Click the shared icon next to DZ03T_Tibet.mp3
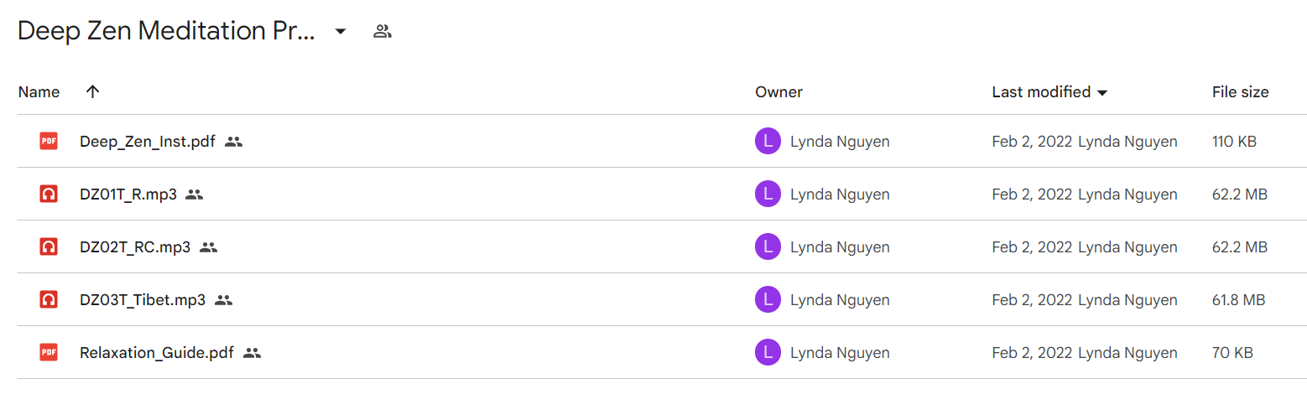This screenshot has height=415, width=1307. [224, 300]
